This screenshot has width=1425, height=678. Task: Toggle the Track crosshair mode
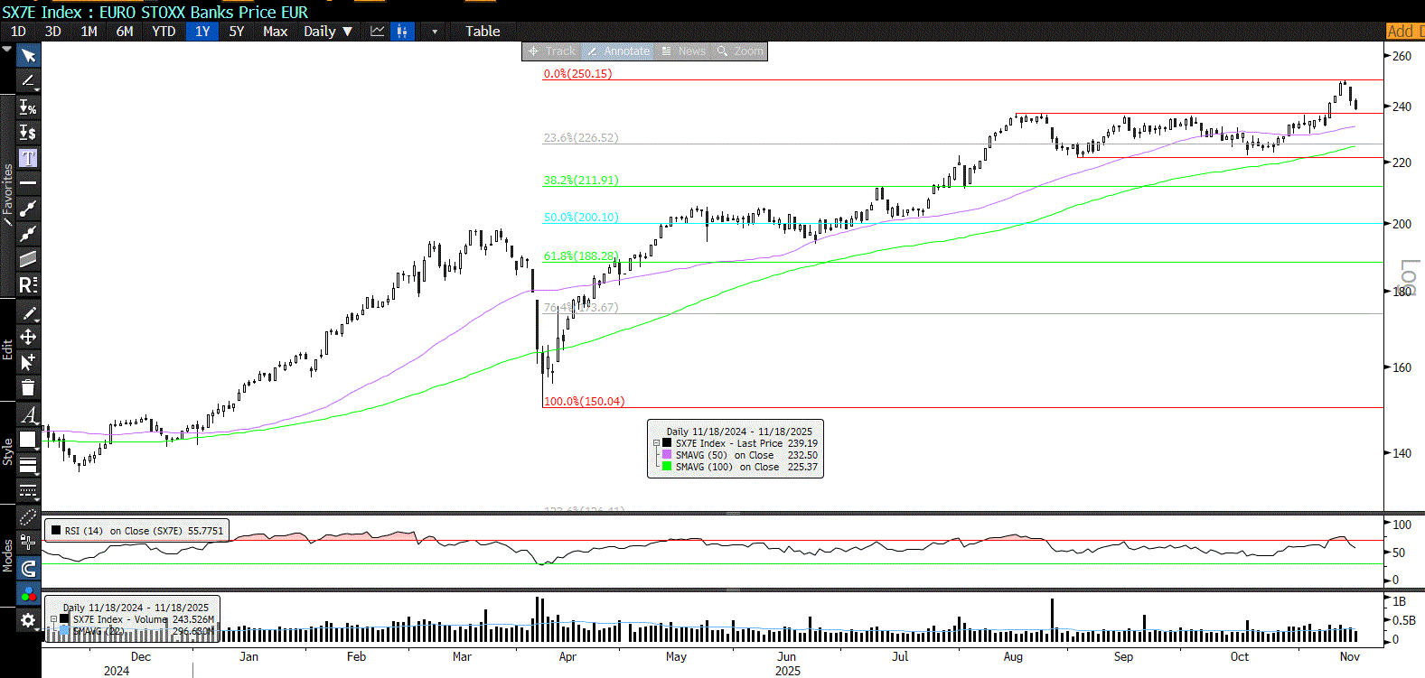tap(552, 51)
